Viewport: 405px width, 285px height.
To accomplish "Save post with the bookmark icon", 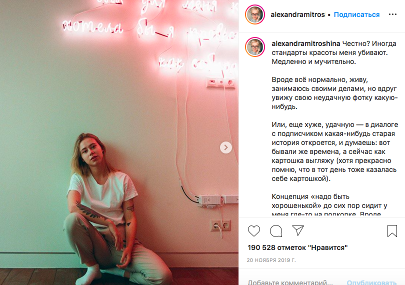I will tap(392, 230).
